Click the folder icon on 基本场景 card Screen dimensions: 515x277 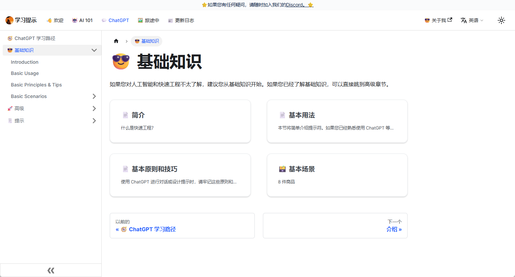[x=282, y=169]
